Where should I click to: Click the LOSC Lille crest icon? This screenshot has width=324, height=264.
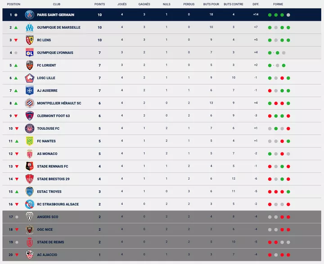click(30, 78)
